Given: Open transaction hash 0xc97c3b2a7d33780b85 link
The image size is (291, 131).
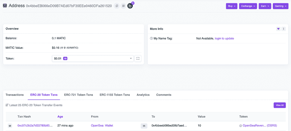Looking at the screenshot, I should pyautogui.click(x=35, y=126).
